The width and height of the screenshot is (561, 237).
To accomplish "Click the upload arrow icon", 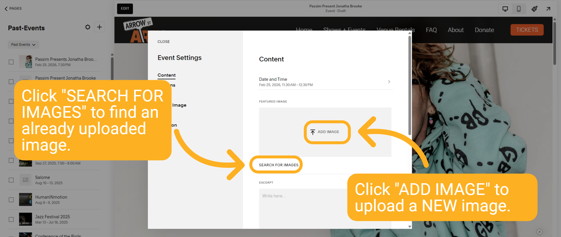I will [x=313, y=132].
